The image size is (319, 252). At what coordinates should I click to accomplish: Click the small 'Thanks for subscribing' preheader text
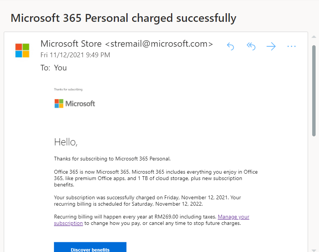[68, 89]
